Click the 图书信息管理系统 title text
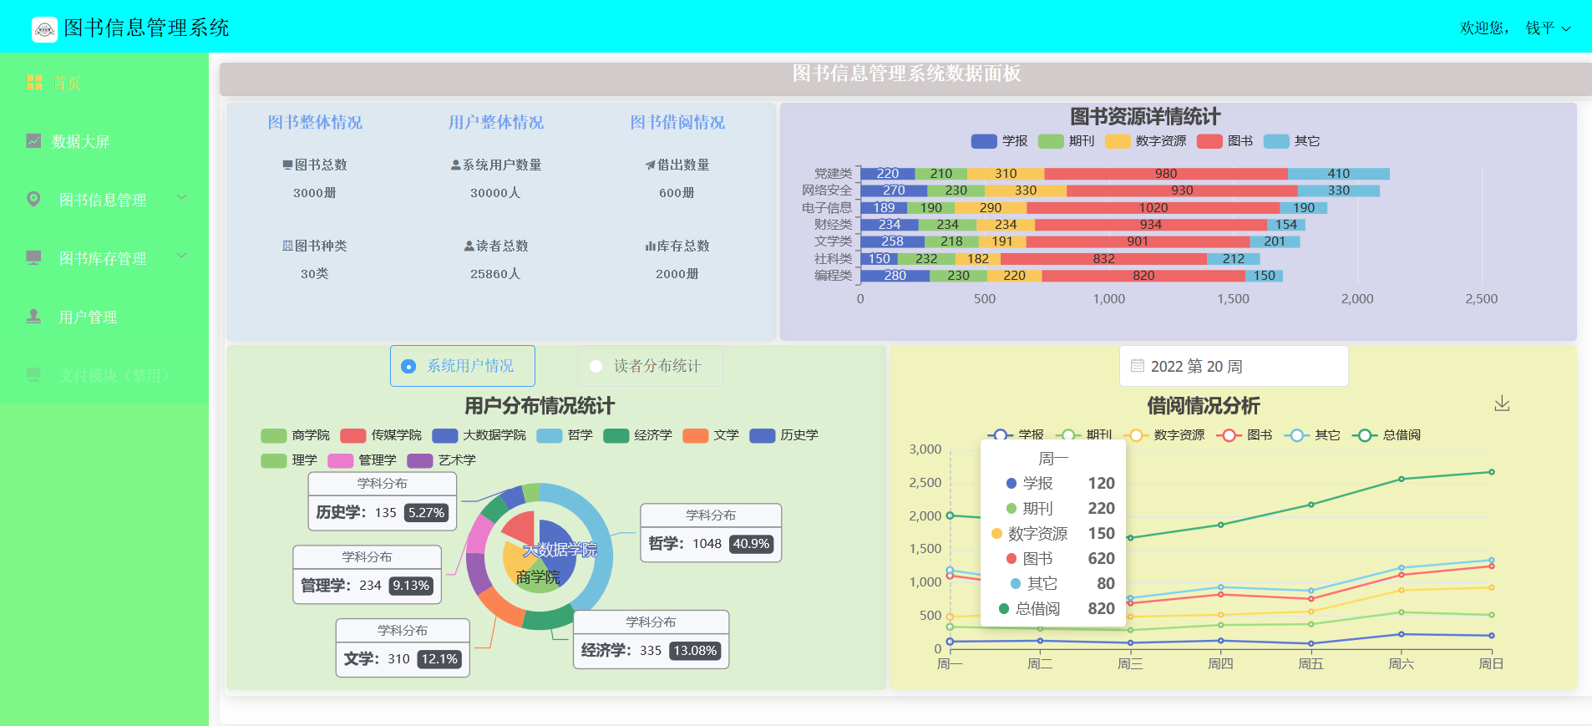Image resolution: width=1592 pixels, height=726 pixels. [146, 28]
